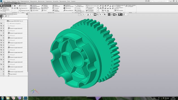The width and height of the screenshot is (178, 100).
Task: Open the zoom tool dropdown arrow
Action: [x=86, y=14]
